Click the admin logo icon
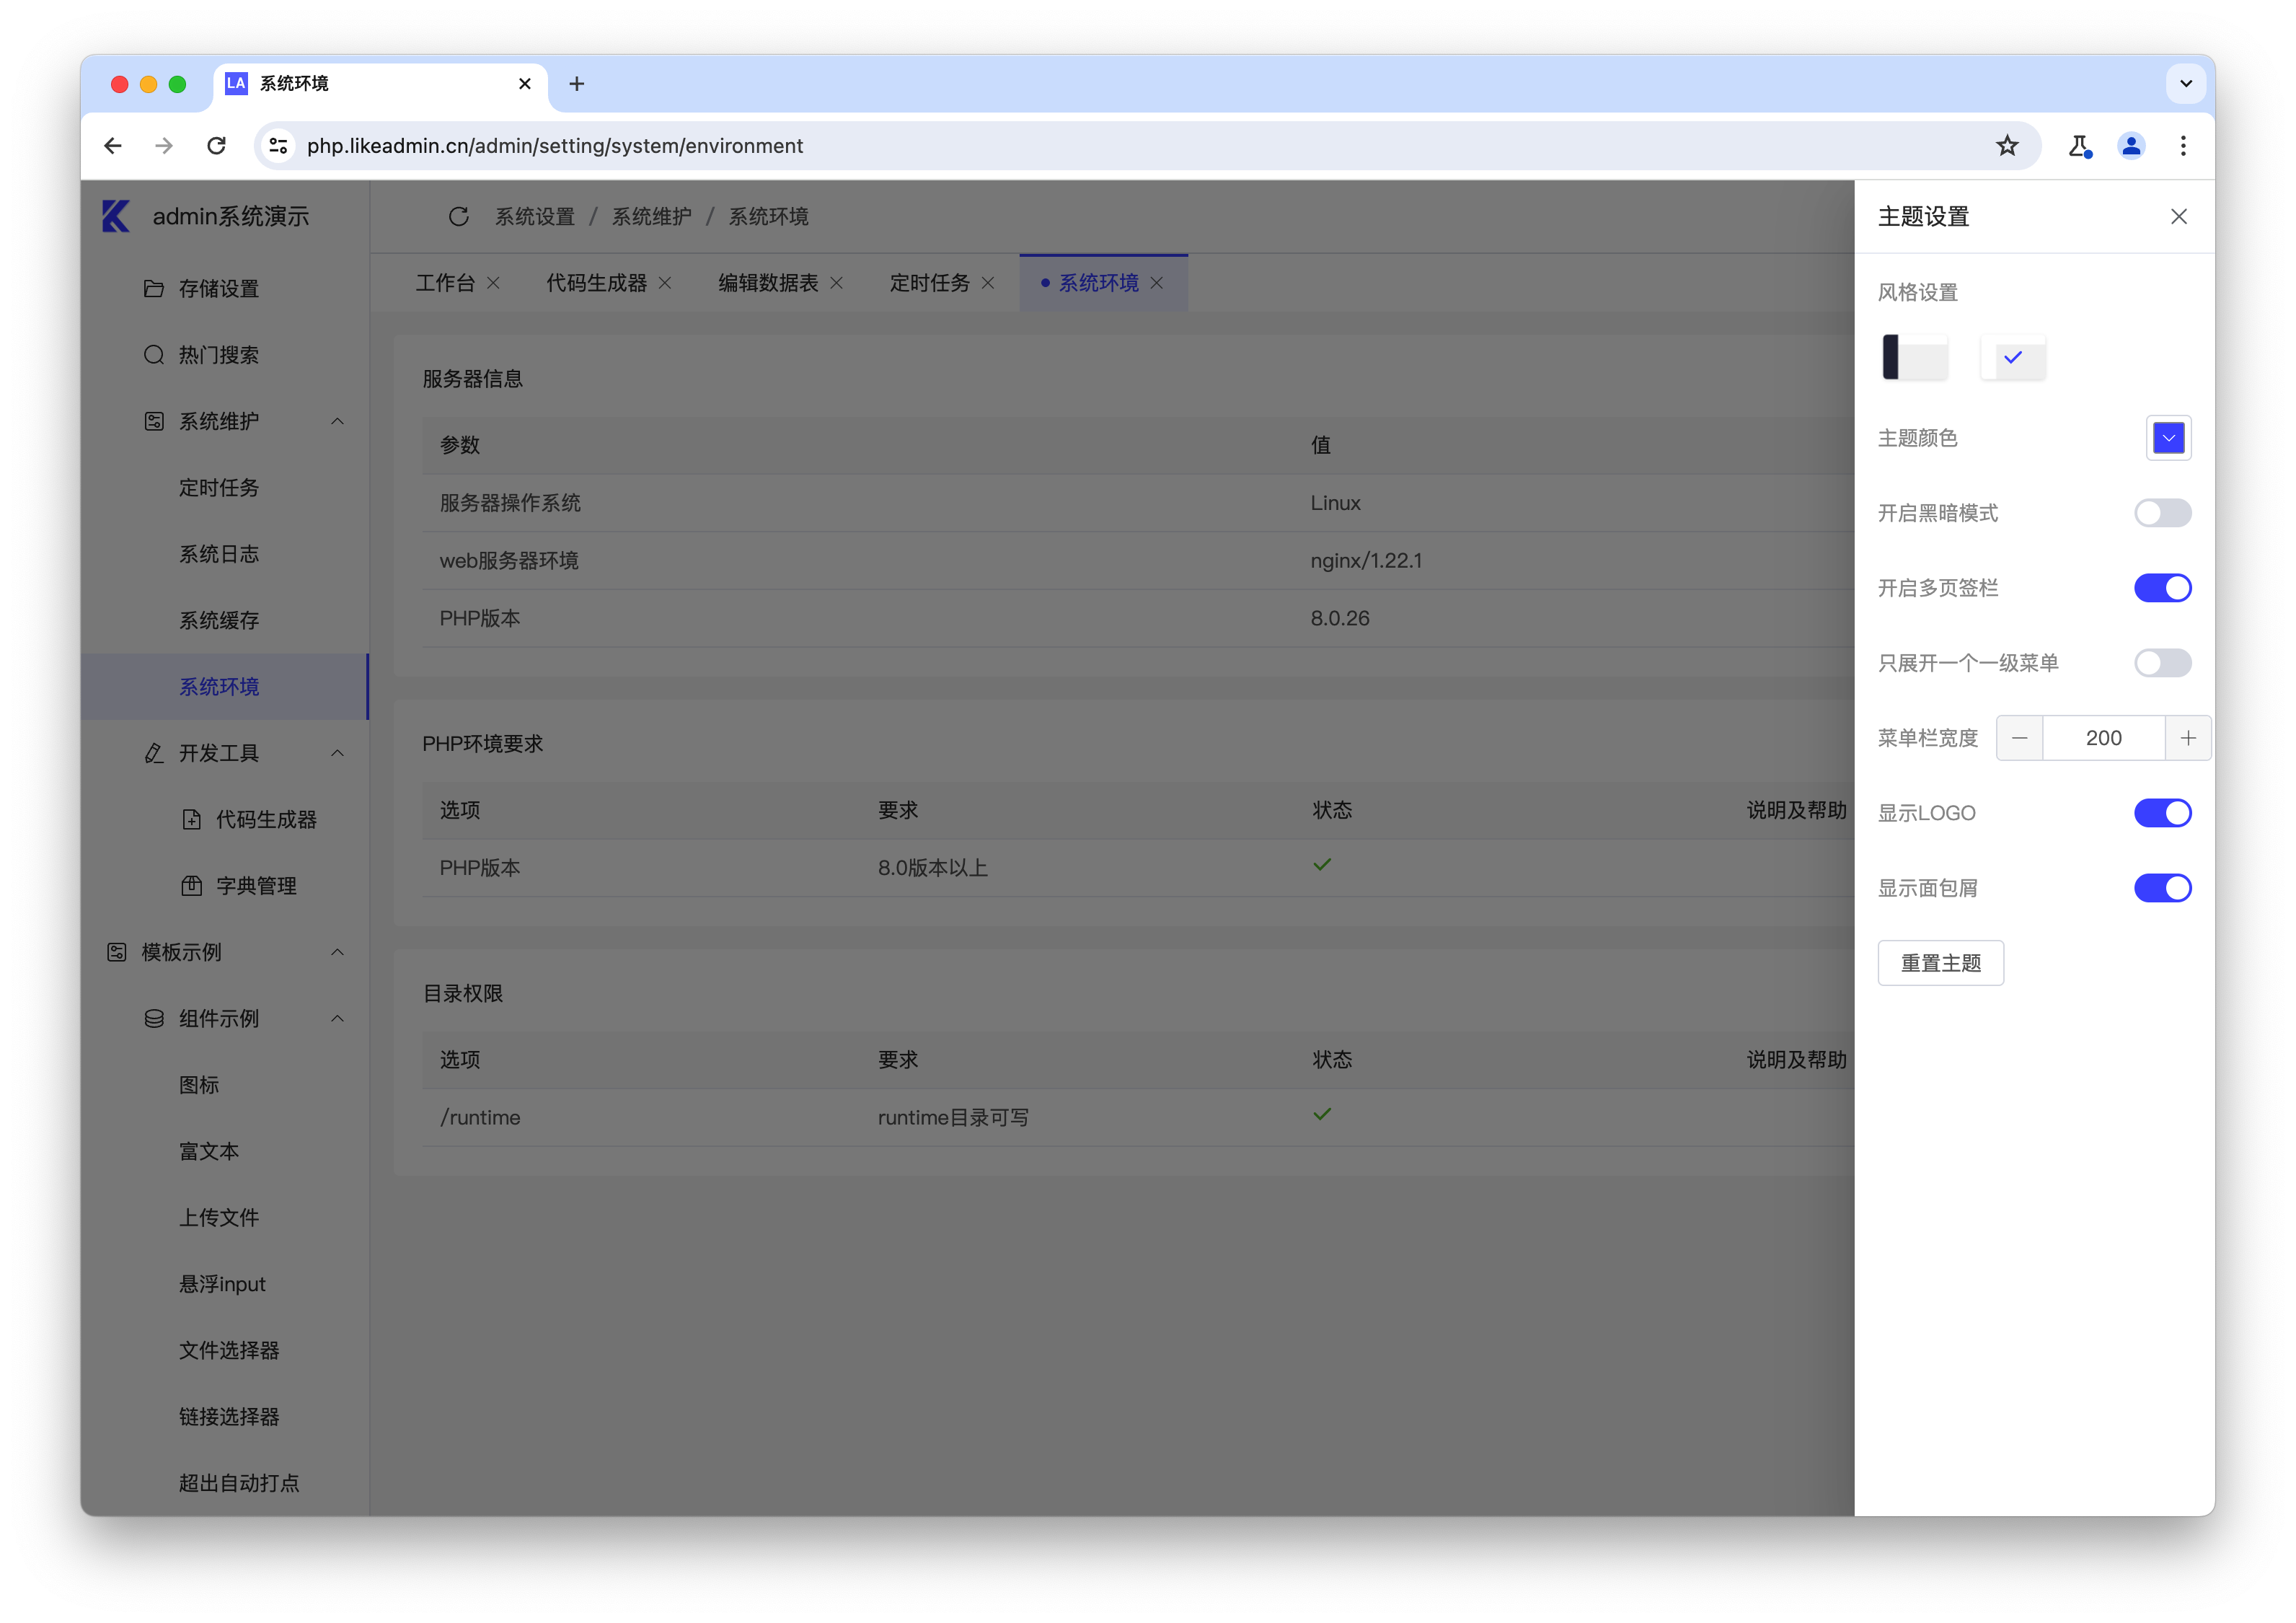This screenshot has width=2296, height=1623. (117, 216)
